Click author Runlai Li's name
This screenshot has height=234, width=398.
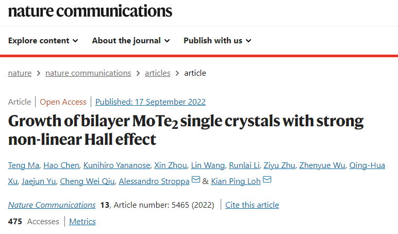click(x=244, y=165)
